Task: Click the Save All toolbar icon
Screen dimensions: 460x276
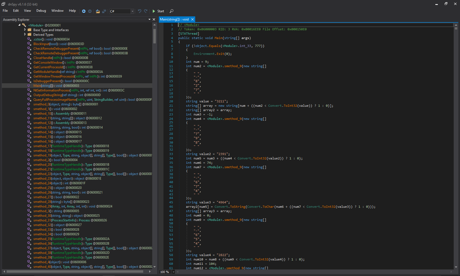Action: pos(104,11)
